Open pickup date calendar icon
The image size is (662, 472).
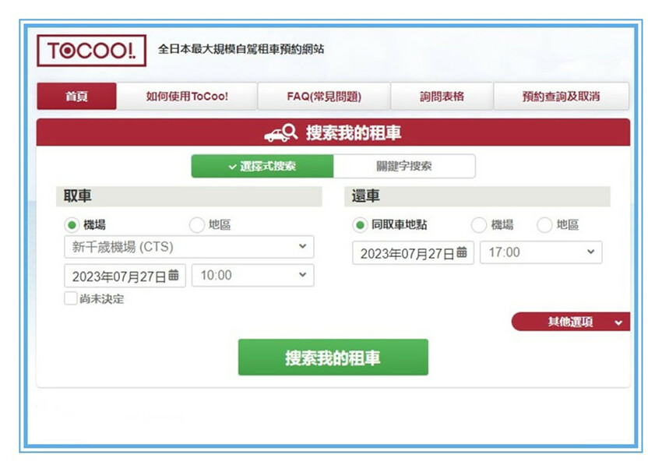click(x=174, y=276)
